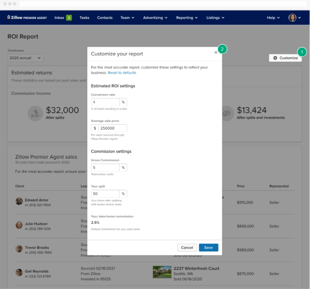The image size is (310, 289).
Task: Click Reset to defaults link
Action: (122, 73)
